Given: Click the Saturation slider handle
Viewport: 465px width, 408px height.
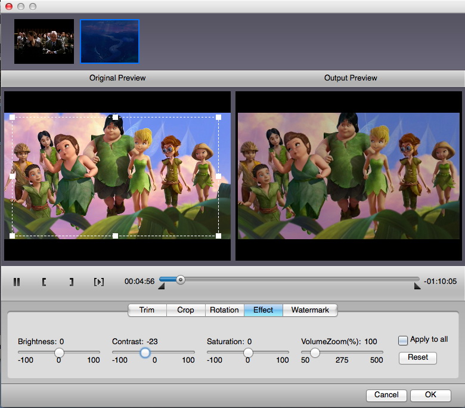Looking at the screenshot, I should coord(248,353).
